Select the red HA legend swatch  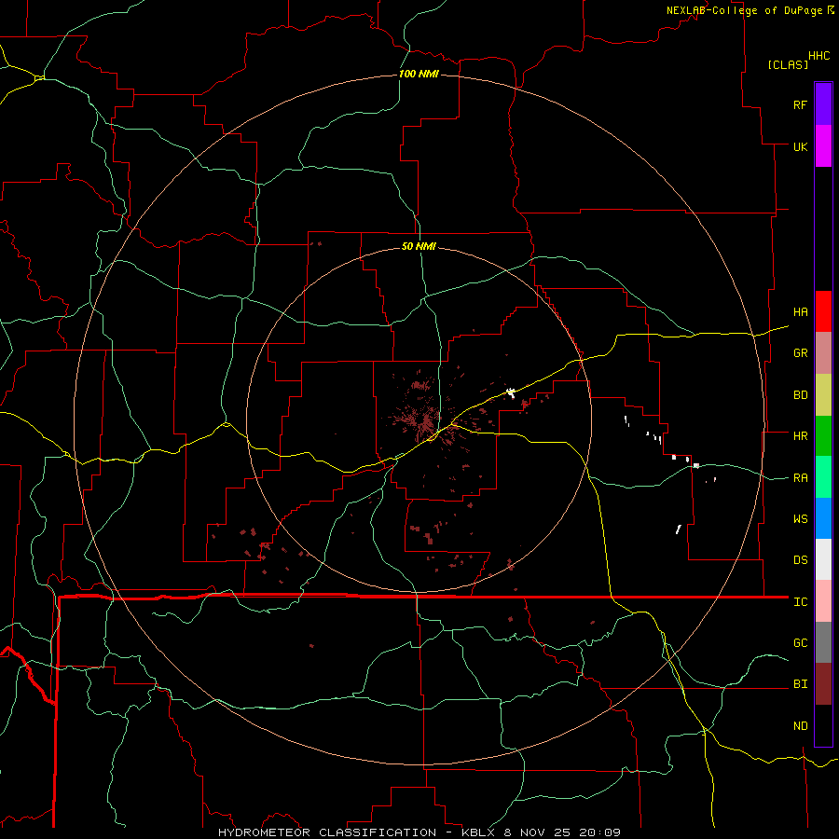tap(823, 311)
